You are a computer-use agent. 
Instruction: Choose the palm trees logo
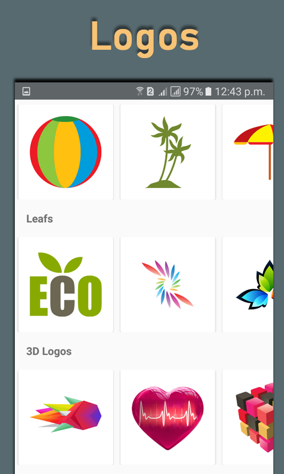167,152
